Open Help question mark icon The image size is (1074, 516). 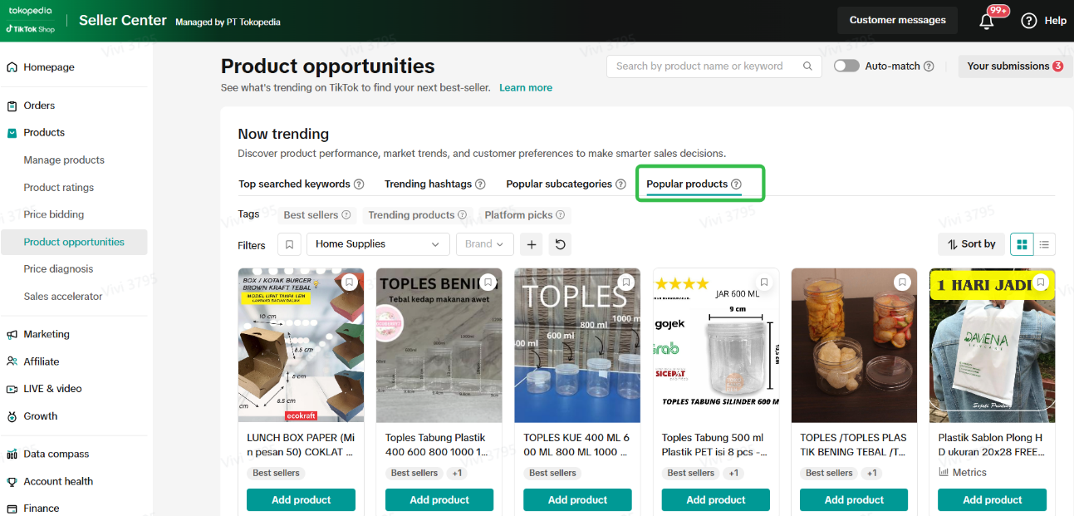pos(1029,21)
